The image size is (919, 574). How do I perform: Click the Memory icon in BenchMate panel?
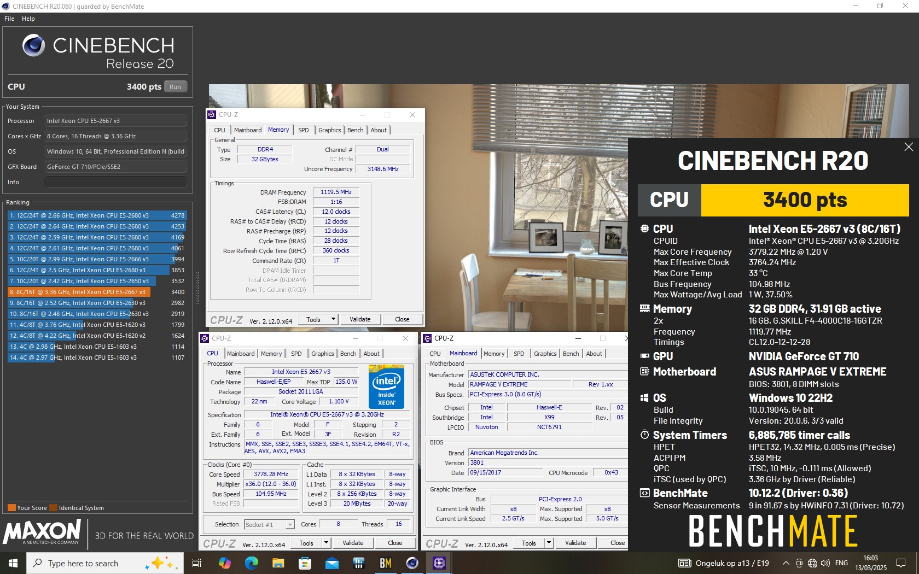tap(645, 308)
